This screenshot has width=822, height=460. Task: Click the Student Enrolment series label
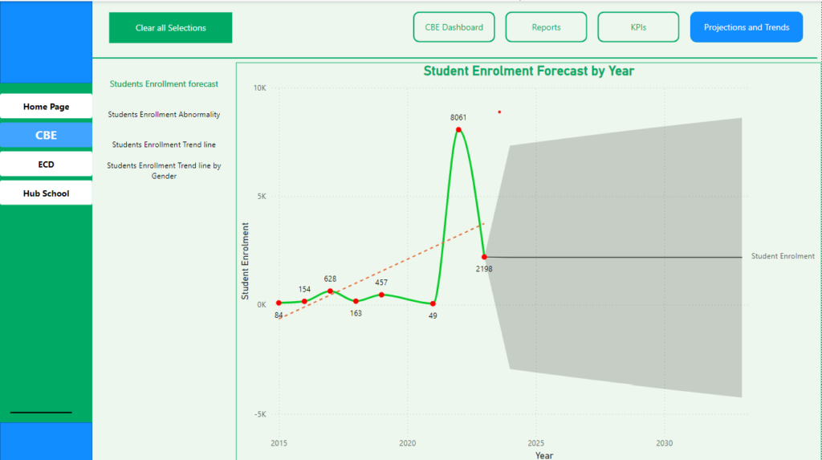pyautogui.click(x=782, y=257)
